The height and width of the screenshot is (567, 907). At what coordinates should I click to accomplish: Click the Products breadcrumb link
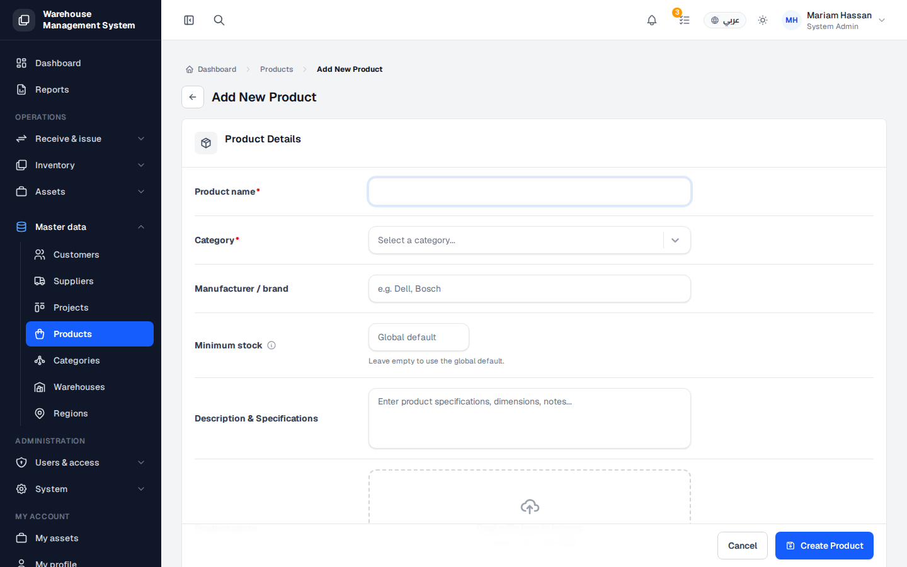[x=277, y=69]
